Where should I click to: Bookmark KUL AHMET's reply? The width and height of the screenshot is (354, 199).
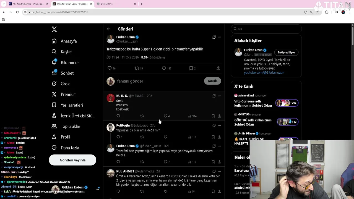213,191
